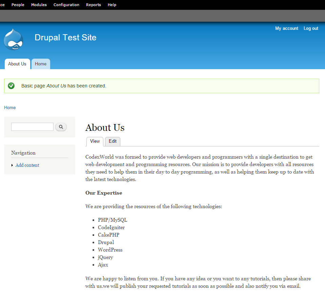Select the Home main menu tab
The width and height of the screenshot is (325, 300).
point(41,64)
